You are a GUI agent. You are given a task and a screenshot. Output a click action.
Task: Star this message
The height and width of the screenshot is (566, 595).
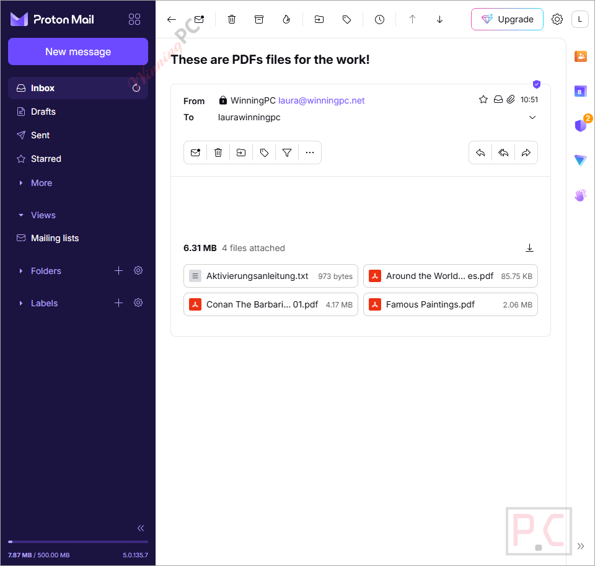point(483,99)
